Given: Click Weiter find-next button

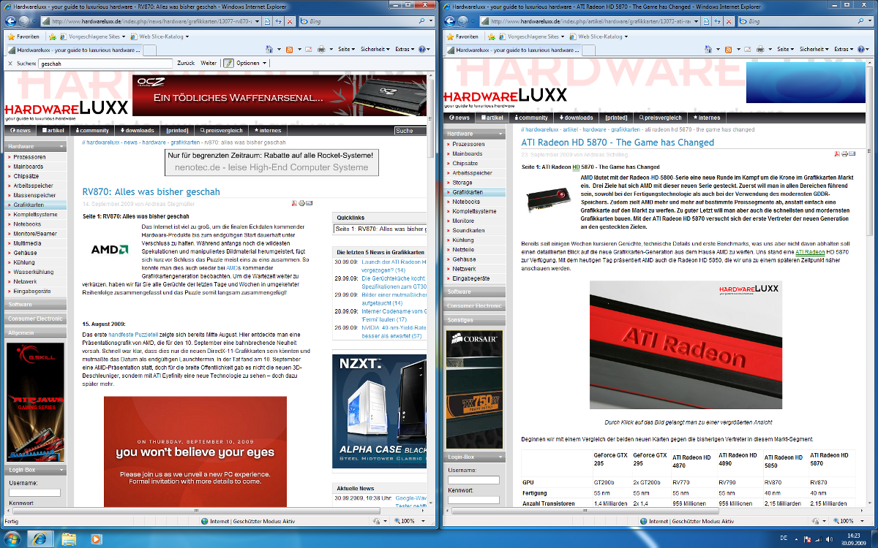Looking at the screenshot, I should 209,64.
